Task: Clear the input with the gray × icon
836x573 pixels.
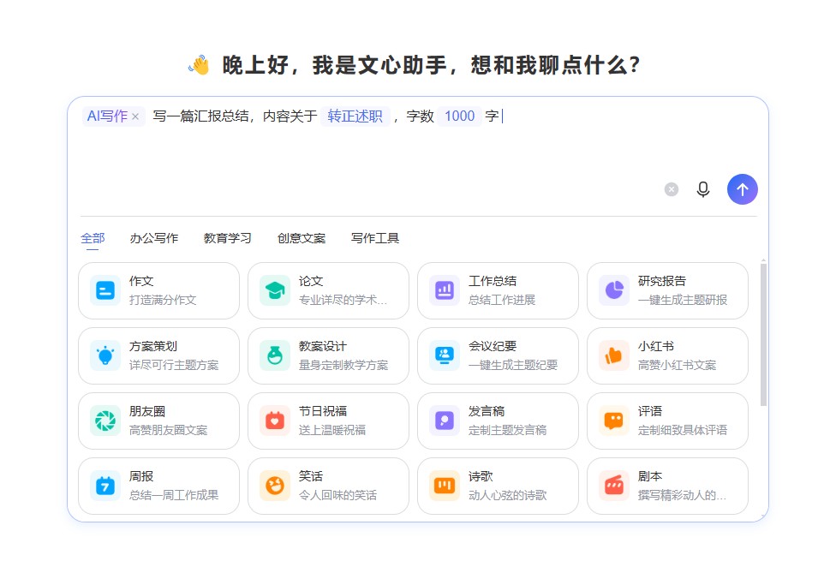Action: [x=671, y=189]
